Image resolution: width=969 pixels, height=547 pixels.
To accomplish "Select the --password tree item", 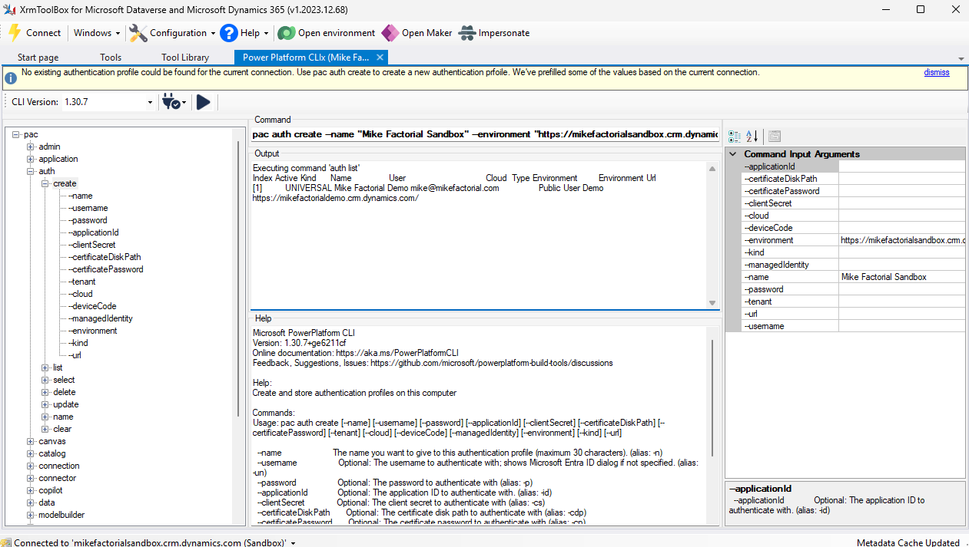I will point(88,220).
